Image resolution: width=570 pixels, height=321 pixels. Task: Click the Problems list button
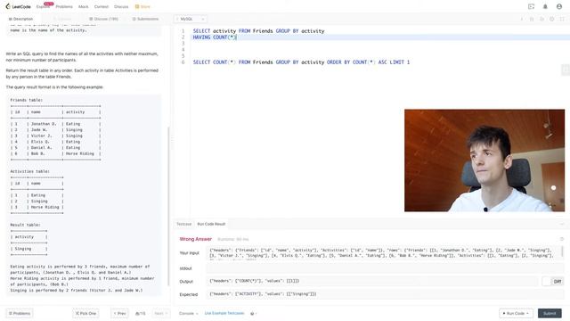pyautogui.click(x=20, y=313)
